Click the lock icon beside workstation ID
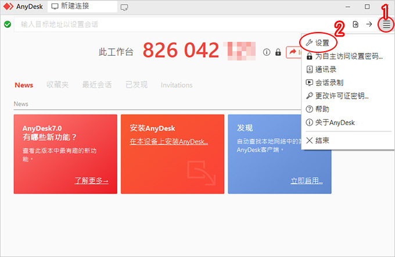395x257 pixels. click(278, 52)
